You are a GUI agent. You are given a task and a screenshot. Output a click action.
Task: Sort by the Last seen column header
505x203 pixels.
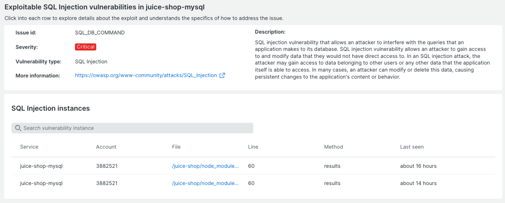412,147
